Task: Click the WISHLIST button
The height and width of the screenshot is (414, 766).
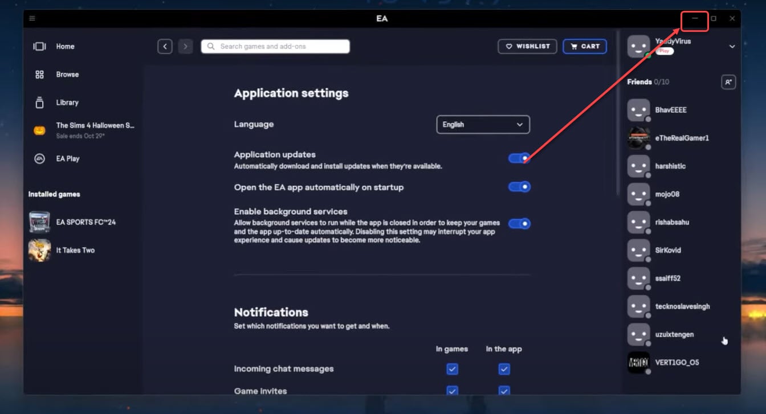Action: (528, 47)
